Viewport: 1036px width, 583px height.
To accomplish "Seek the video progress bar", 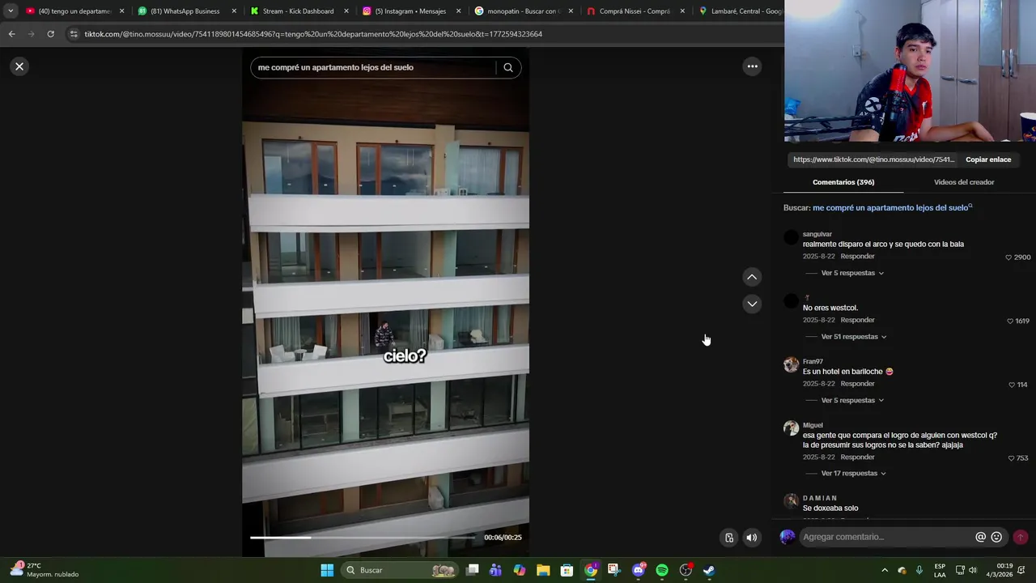I will [363, 537].
